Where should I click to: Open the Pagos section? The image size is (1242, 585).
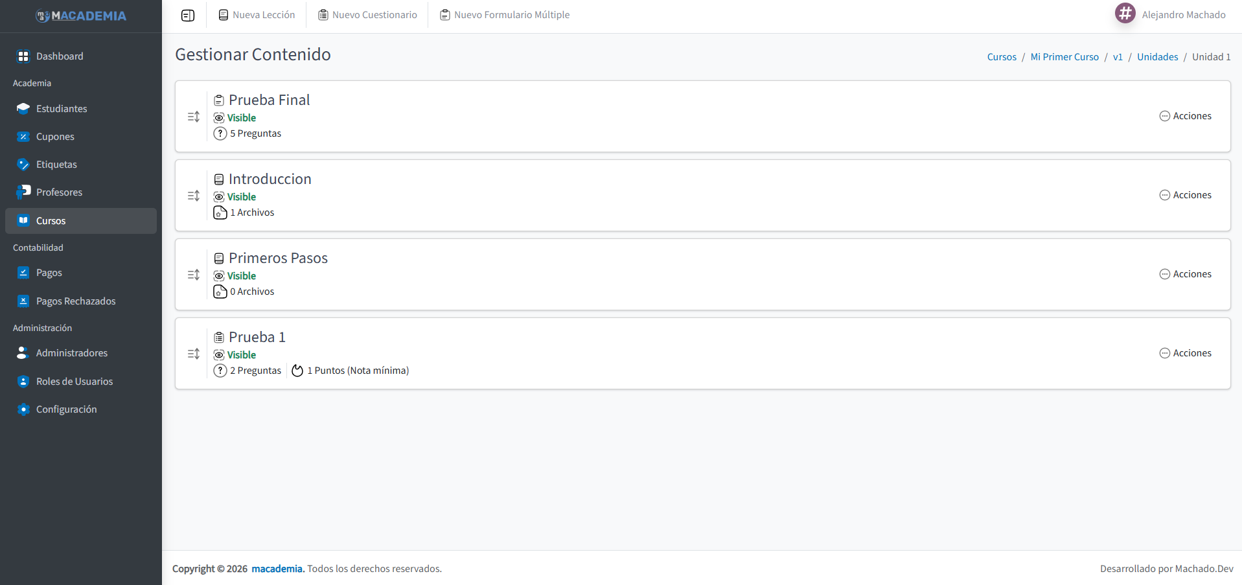tap(49, 272)
